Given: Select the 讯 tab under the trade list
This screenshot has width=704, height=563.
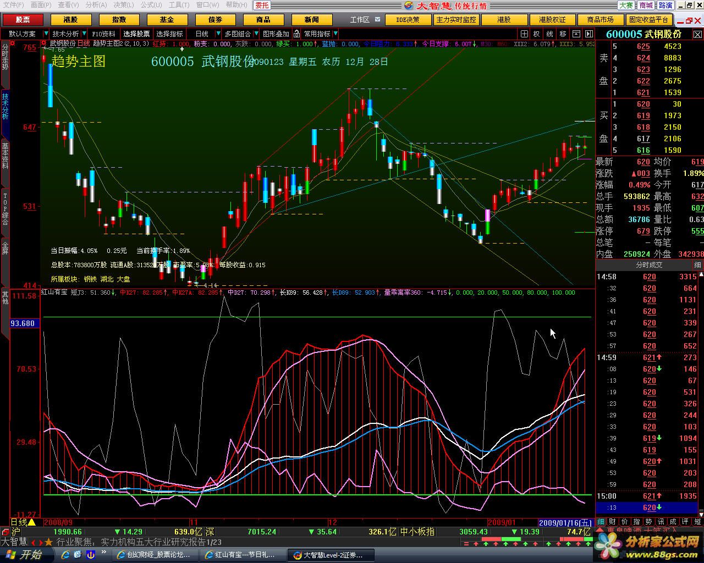Looking at the screenshot, I should click(x=661, y=522).
